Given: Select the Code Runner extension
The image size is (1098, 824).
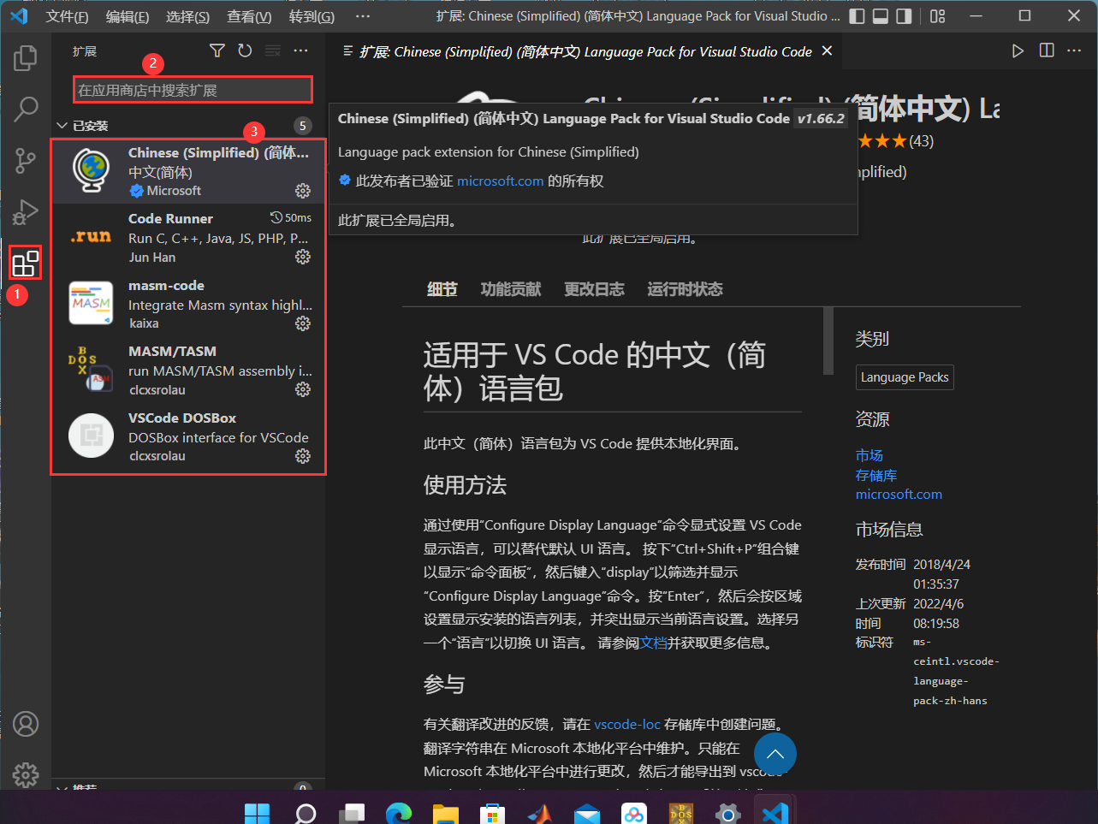Looking at the screenshot, I should (188, 237).
